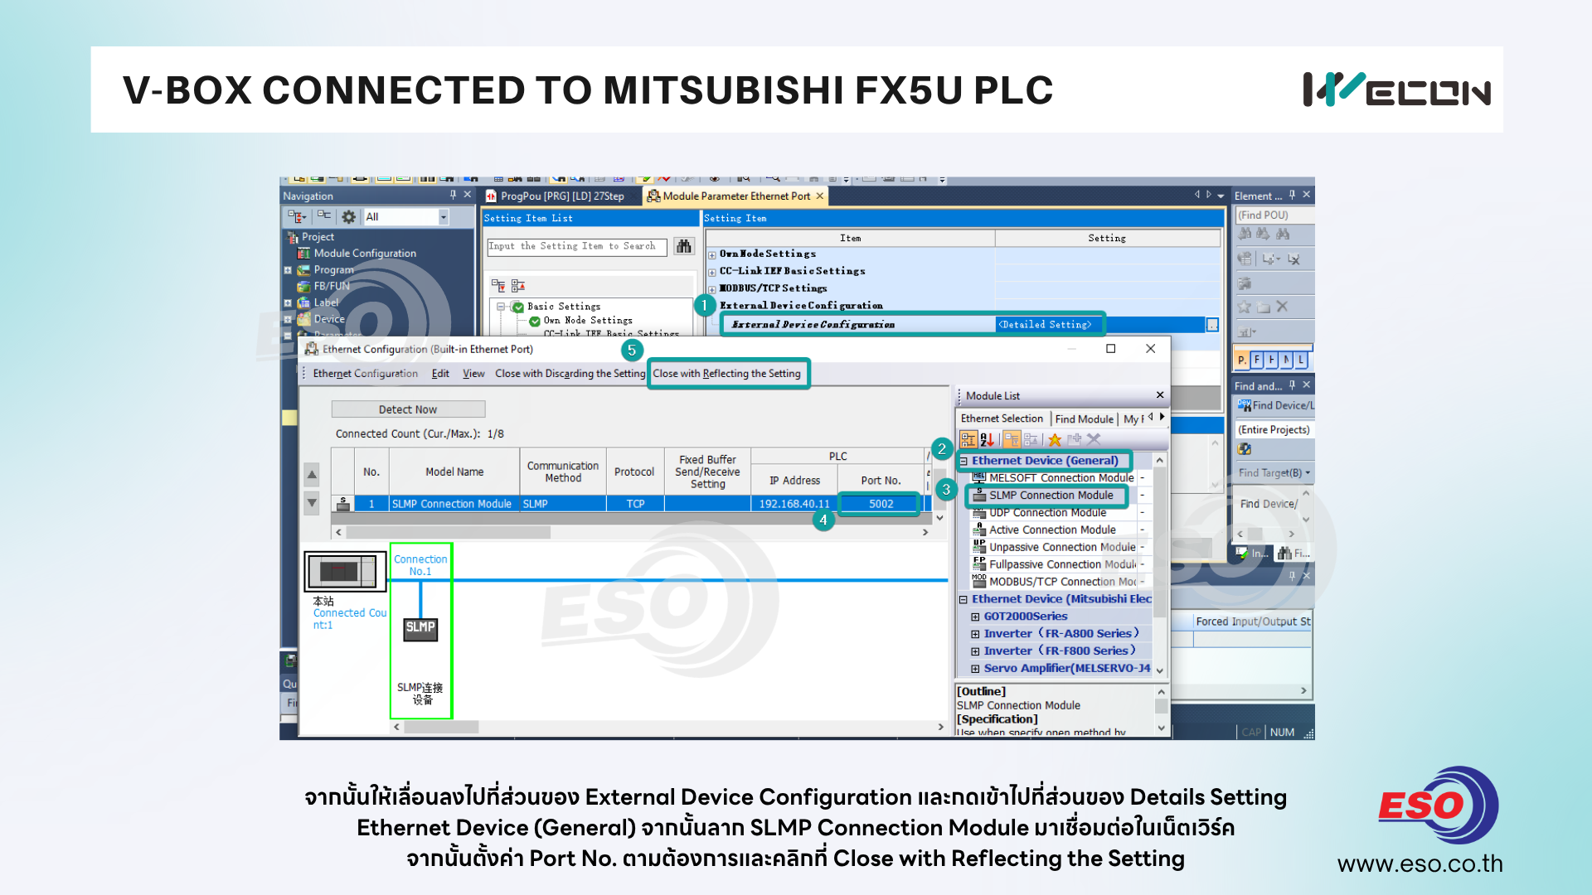This screenshot has width=1592, height=895.
Task: Click the star icon in Element panel
Action: tap(1245, 307)
